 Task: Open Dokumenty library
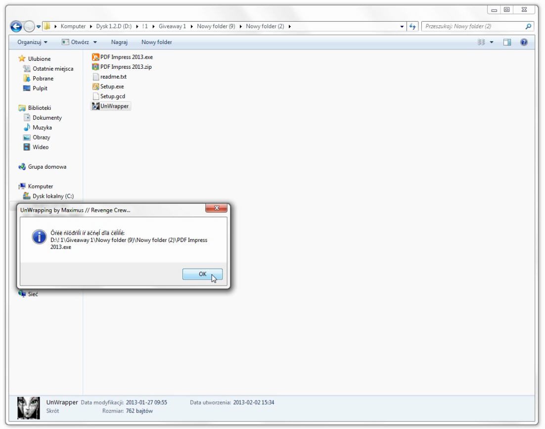click(x=47, y=117)
